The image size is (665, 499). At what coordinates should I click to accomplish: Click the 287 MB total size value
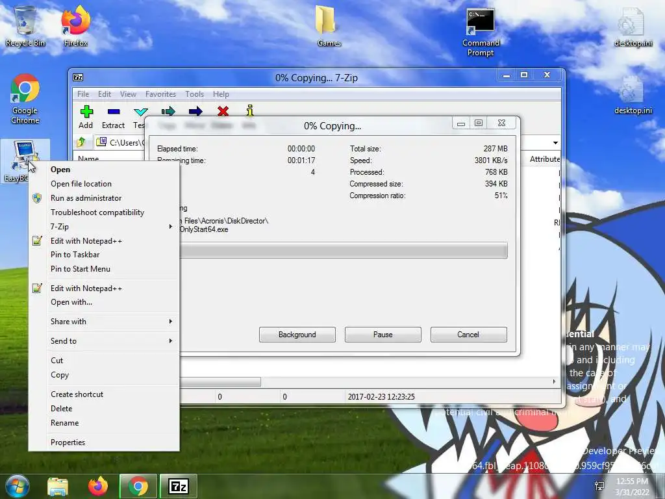pyautogui.click(x=496, y=149)
